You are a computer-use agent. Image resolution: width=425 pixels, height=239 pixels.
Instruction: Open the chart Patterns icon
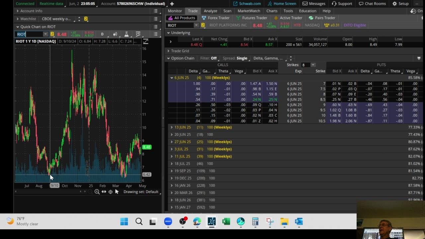pos(138,34)
